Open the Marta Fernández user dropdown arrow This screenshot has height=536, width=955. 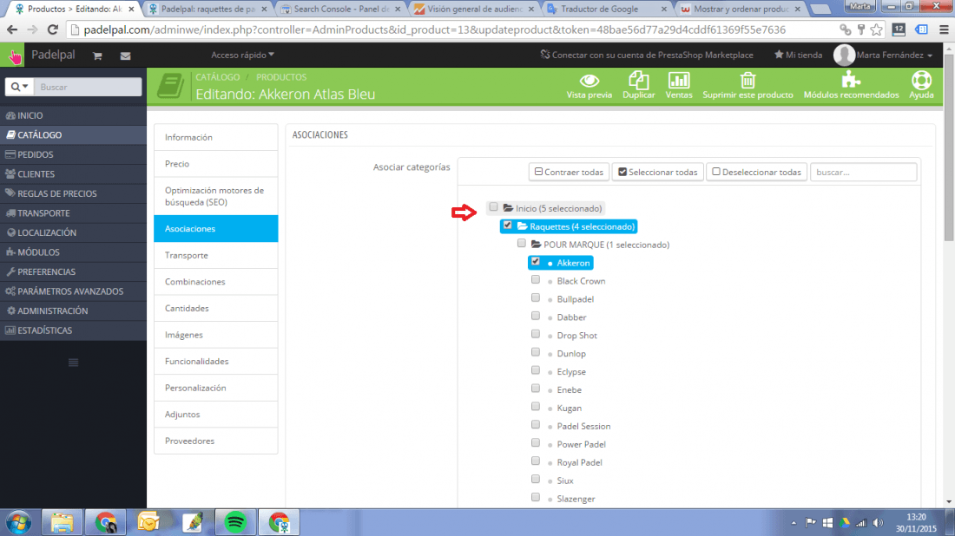[930, 56]
